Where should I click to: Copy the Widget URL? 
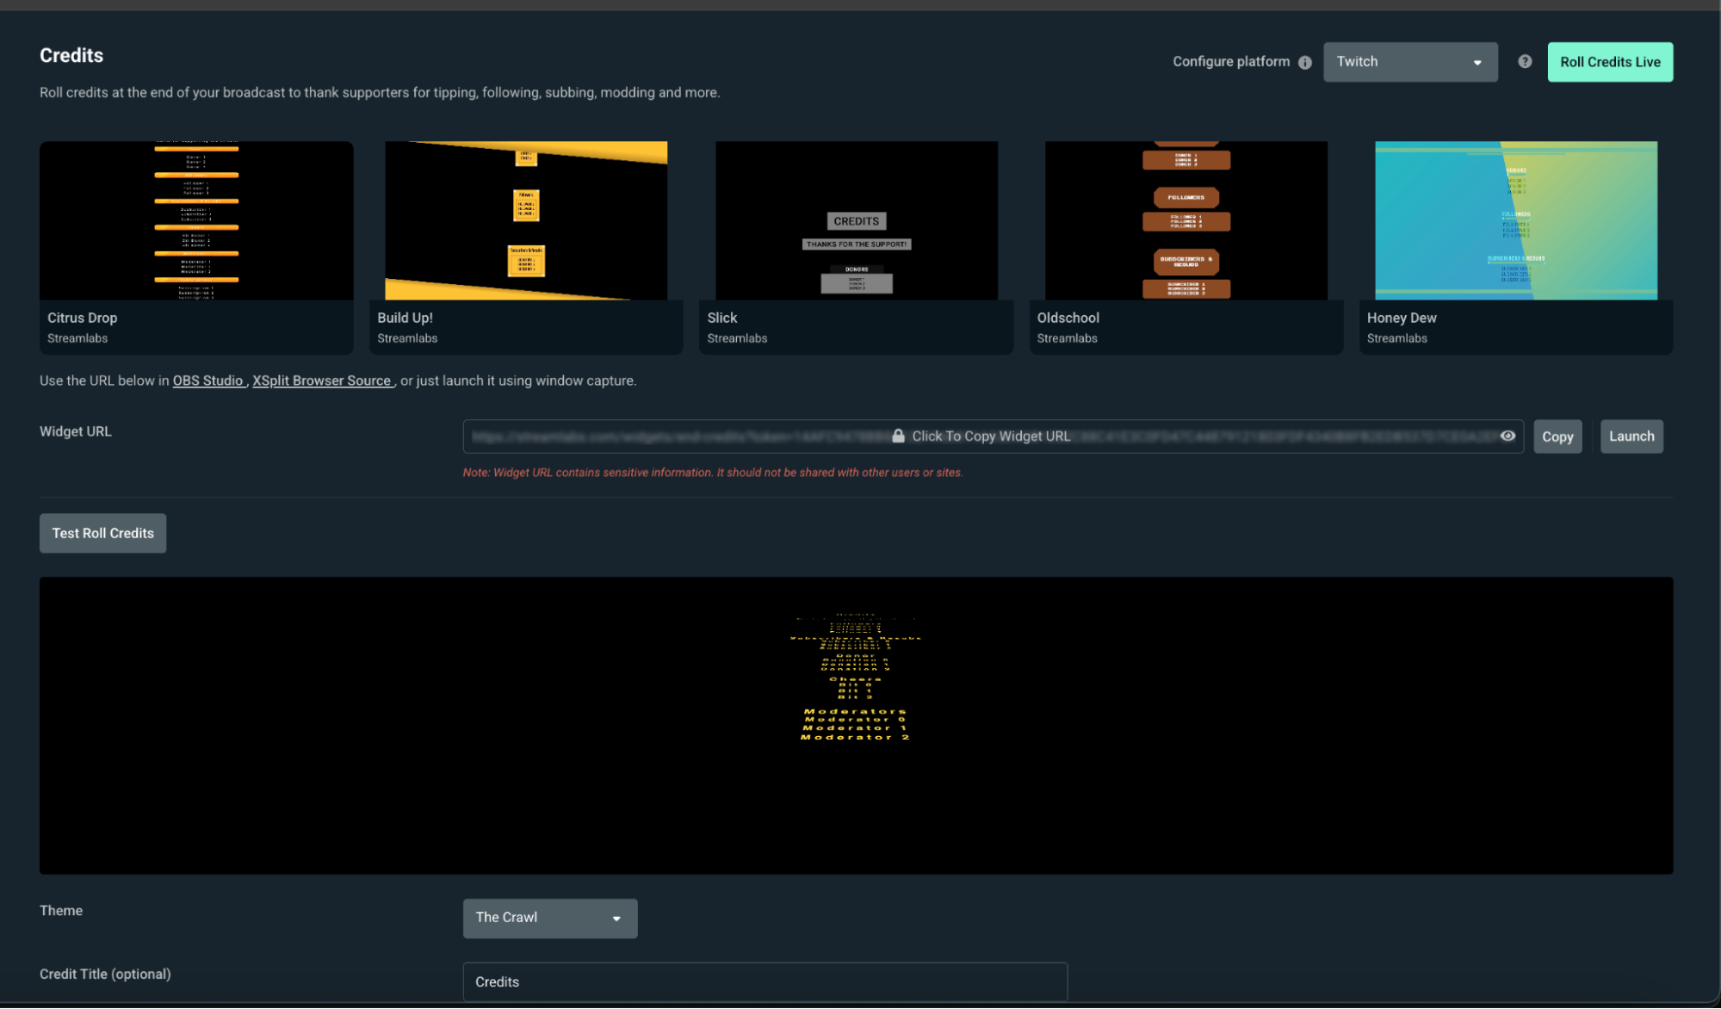click(1557, 436)
